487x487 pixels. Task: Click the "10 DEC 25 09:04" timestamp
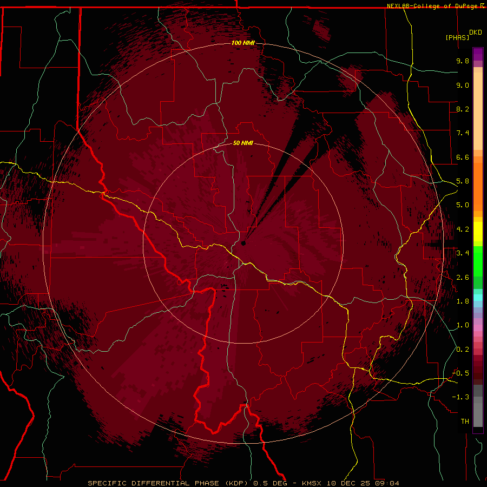pyautogui.click(x=362, y=483)
